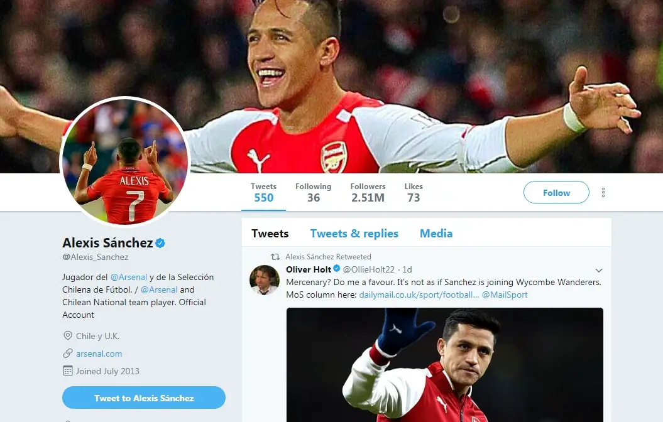Open the Media tab
The image size is (663, 422).
tap(436, 234)
